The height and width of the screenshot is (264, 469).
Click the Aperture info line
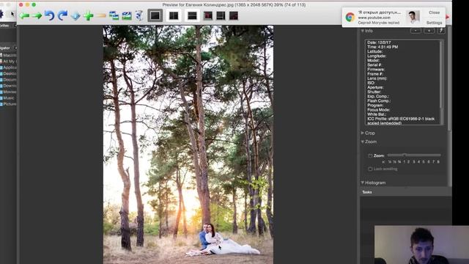(x=375, y=87)
